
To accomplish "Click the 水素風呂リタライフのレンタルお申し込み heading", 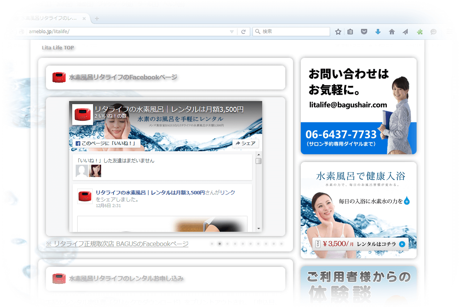I will (x=126, y=278).
